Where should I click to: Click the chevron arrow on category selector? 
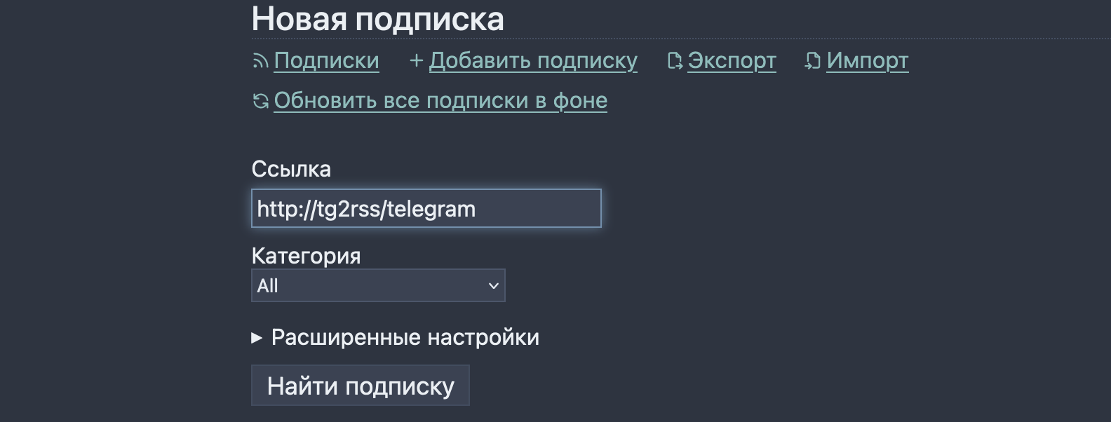pos(493,285)
